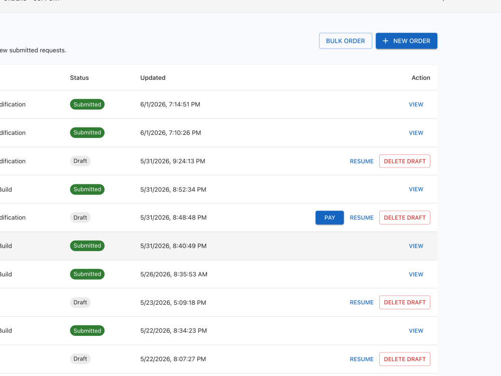
Task: Pay for draft updated 5/31/2026, 8:48:48 PM
Action: pyautogui.click(x=330, y=218)
